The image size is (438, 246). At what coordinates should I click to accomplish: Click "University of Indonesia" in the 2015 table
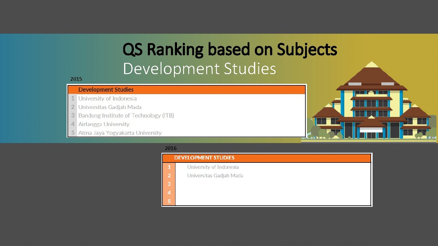point(107,98)
